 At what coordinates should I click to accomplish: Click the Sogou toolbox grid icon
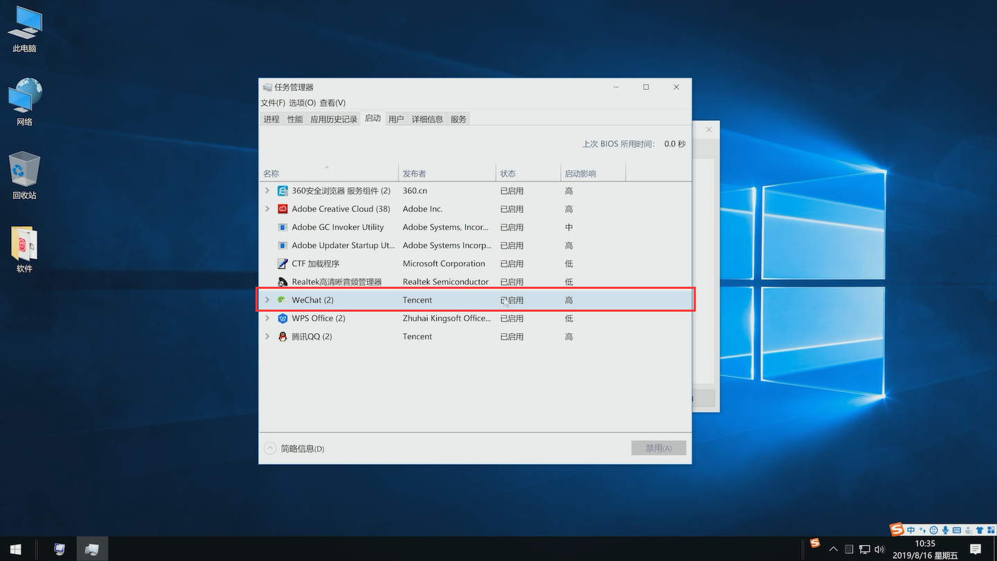click(x=991, y=530)
